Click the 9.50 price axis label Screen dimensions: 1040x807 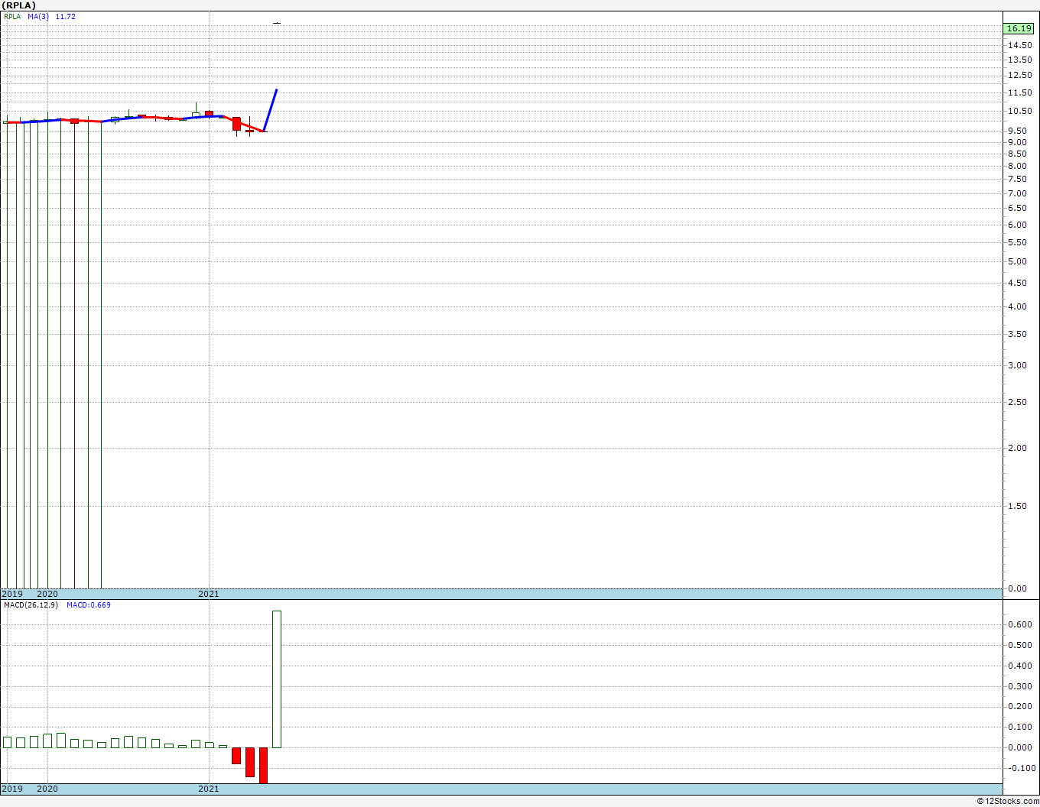pyautogui.click(x=1017, y=131)
